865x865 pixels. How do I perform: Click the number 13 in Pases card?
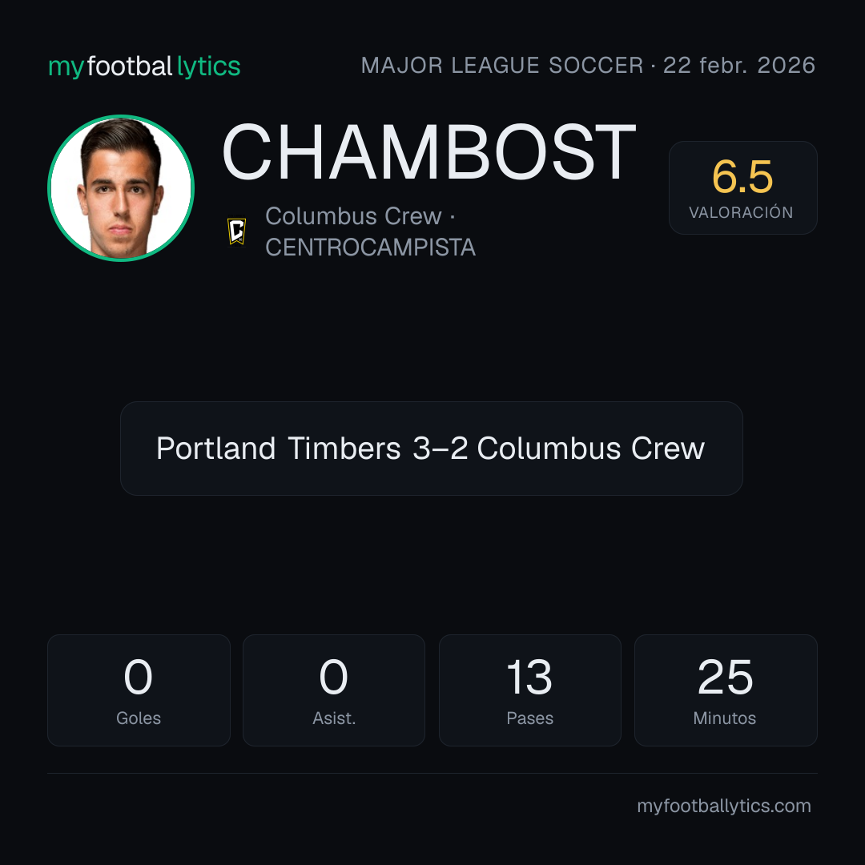pyautogui.click(x=529, y=677)
